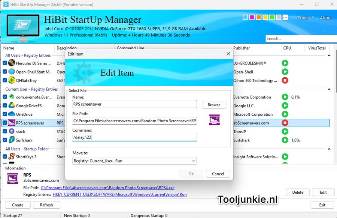Collapse the All Users Registry Entries group
This screenshot has width=337, height=218.
click(x=329, y=55)
